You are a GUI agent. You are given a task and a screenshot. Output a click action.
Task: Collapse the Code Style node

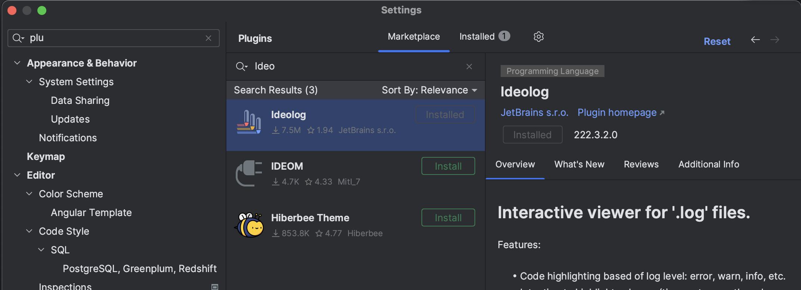(x=29, y=231)
